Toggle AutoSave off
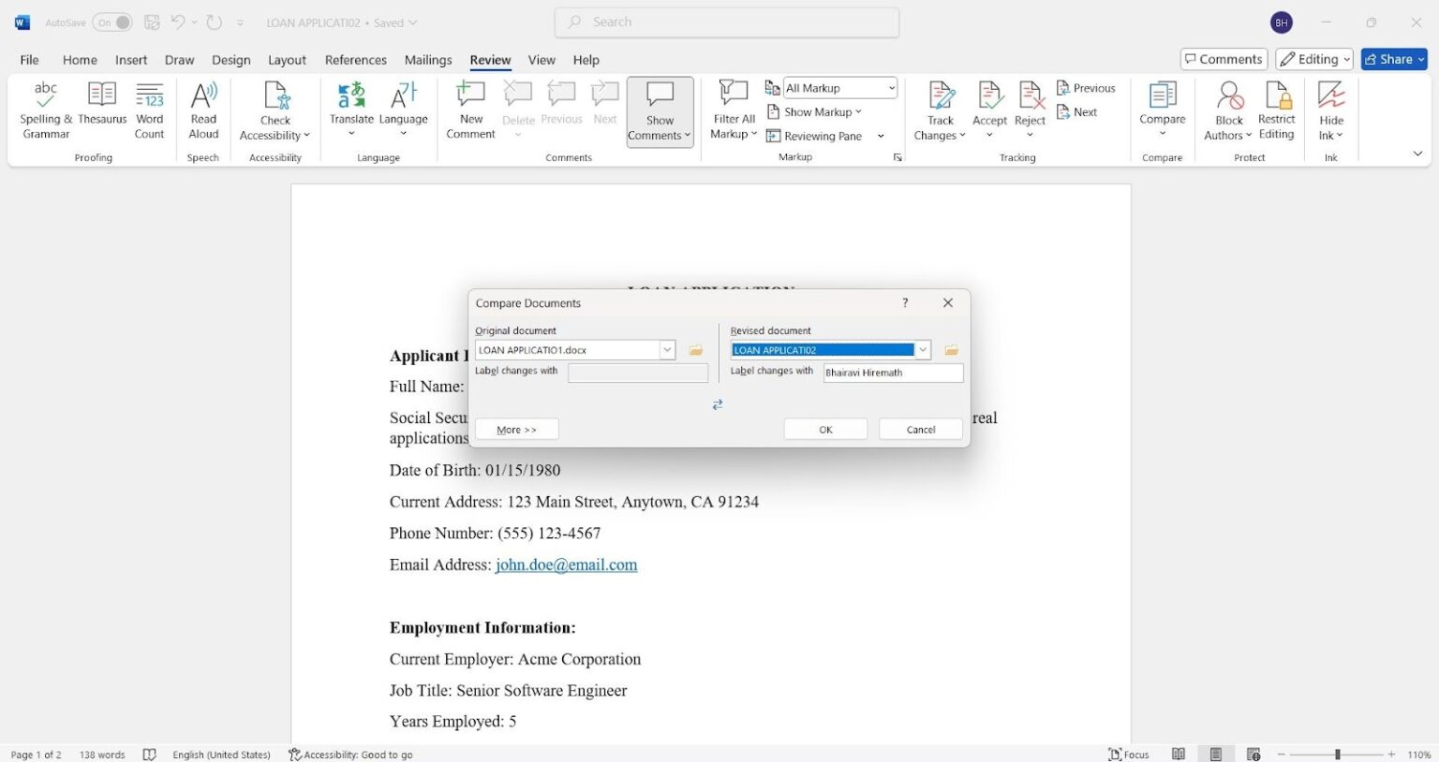The height and width of the screenshot is (762, 1439). [111, 22]
